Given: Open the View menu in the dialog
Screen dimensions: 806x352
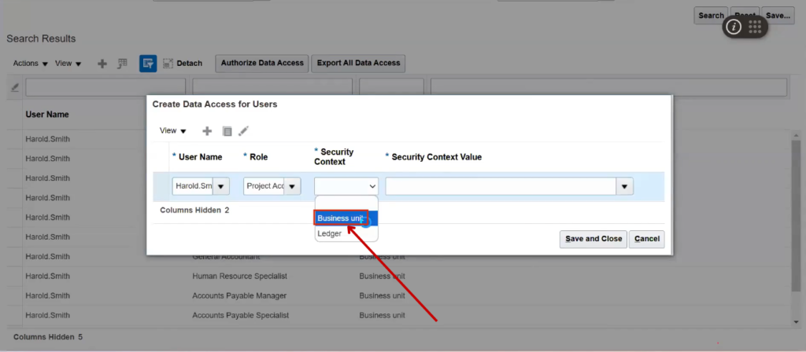Looking at the screenshot, I should (x=172, y=131).
